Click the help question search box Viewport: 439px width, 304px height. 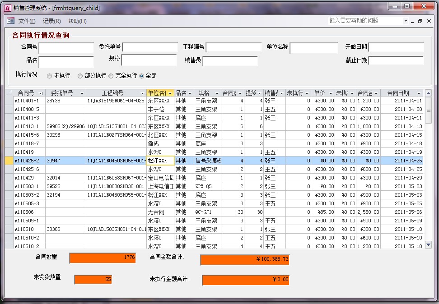[366, 21]
